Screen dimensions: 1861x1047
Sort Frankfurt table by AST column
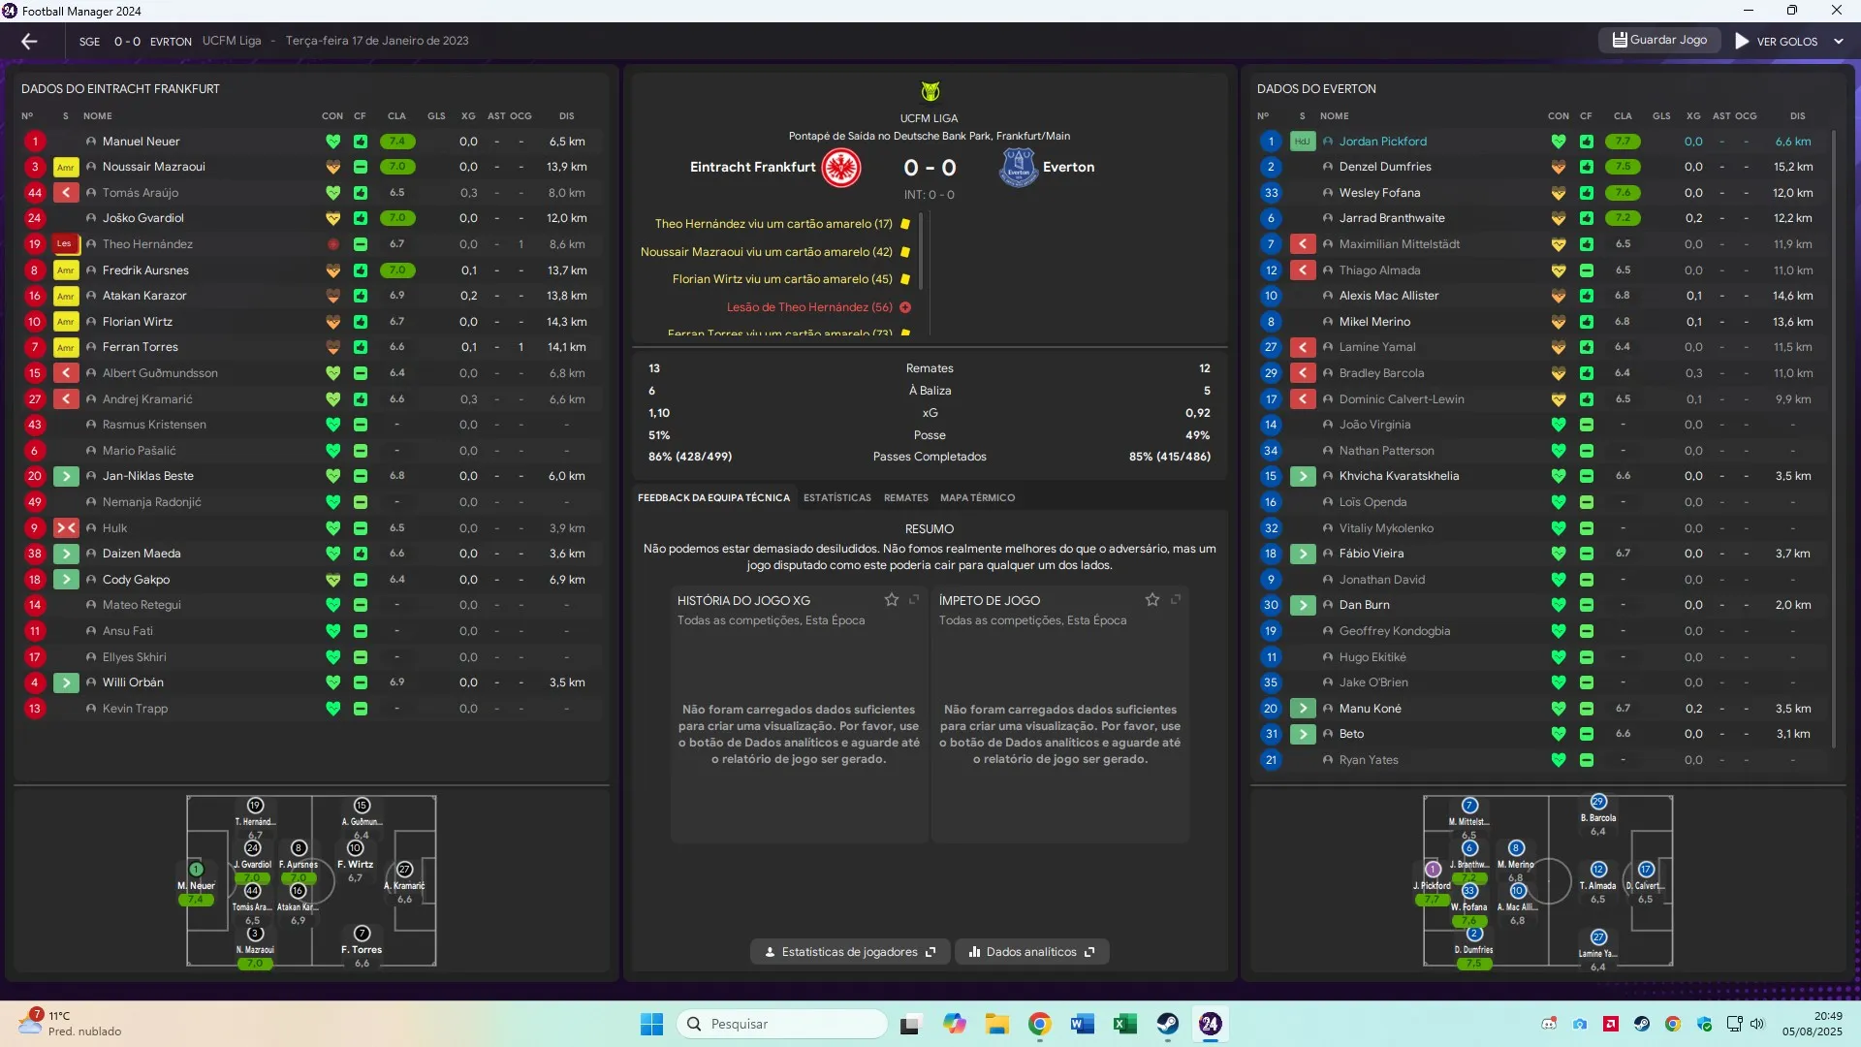coord(496,116)
